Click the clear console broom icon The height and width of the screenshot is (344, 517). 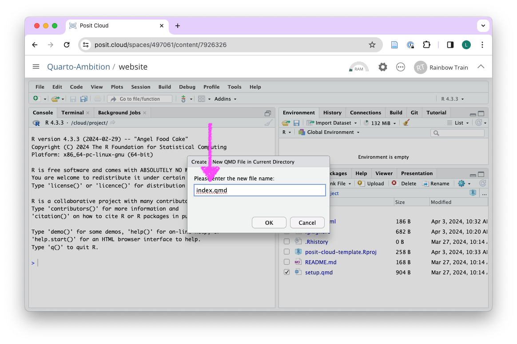click(268, 123)
